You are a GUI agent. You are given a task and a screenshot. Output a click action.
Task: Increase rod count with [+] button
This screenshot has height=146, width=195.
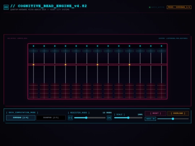109,118
